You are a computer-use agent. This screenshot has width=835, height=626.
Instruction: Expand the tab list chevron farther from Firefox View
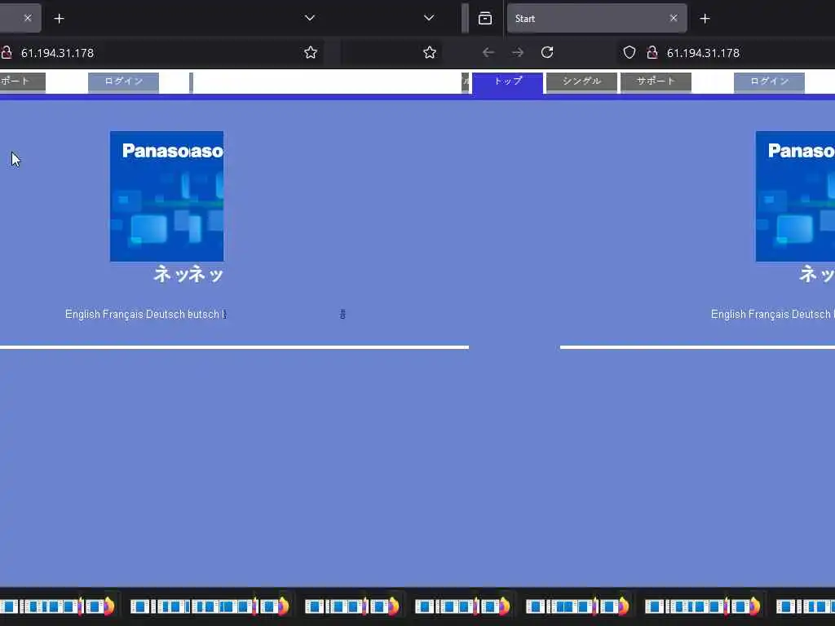click(309, 19)
